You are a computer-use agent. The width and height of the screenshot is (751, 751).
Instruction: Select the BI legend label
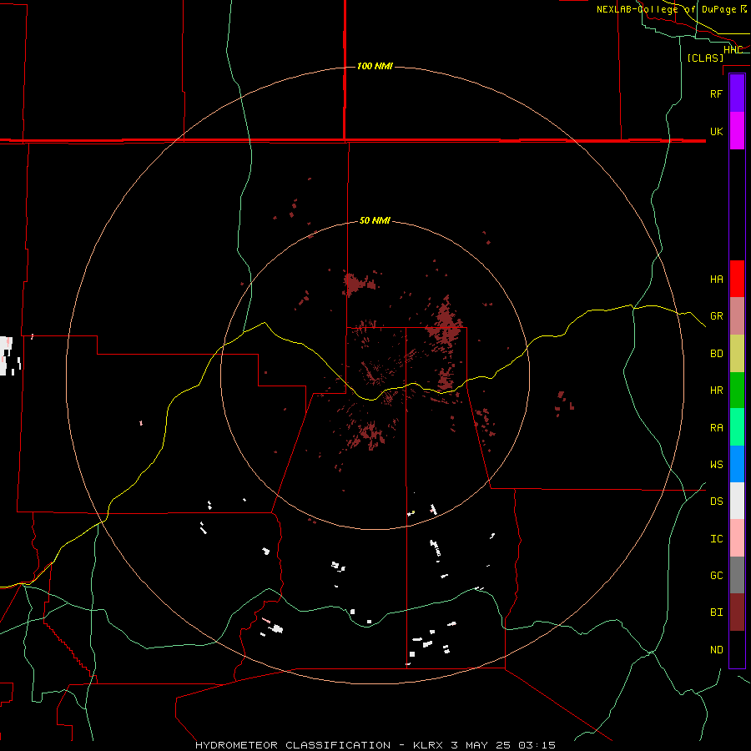[x=716, y=612]
